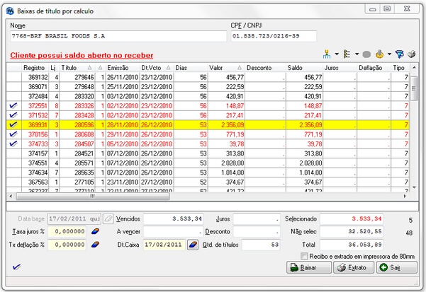Image resolution: width=426 pixels, height=292 pixels.
Task: Click the printer icon in toolbar
Action: click(412, 54)
